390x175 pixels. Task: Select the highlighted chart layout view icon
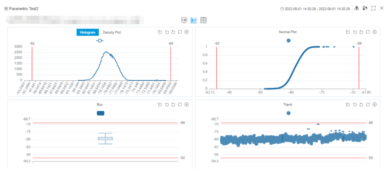pos(194,20)
